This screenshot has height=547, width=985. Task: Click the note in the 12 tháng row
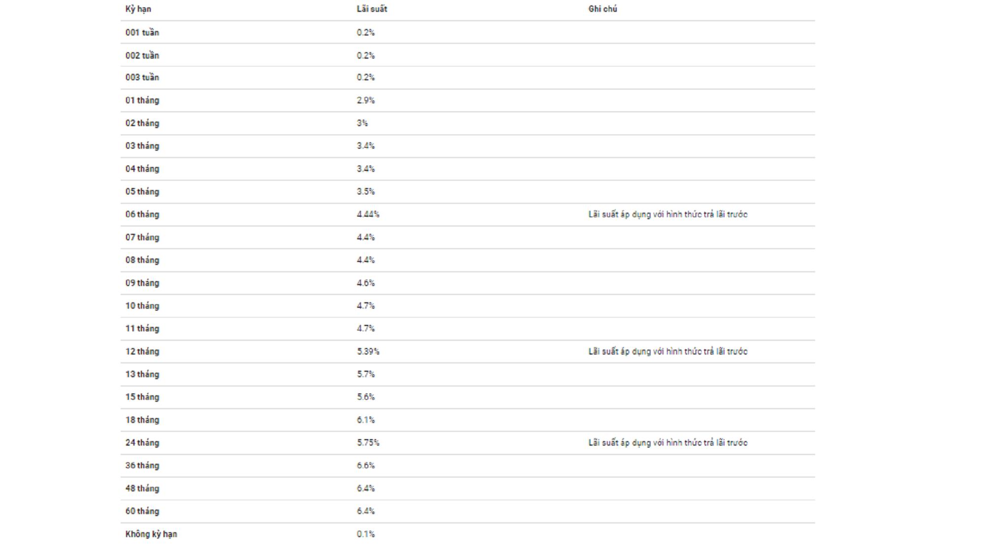click(x=667, y=352)
